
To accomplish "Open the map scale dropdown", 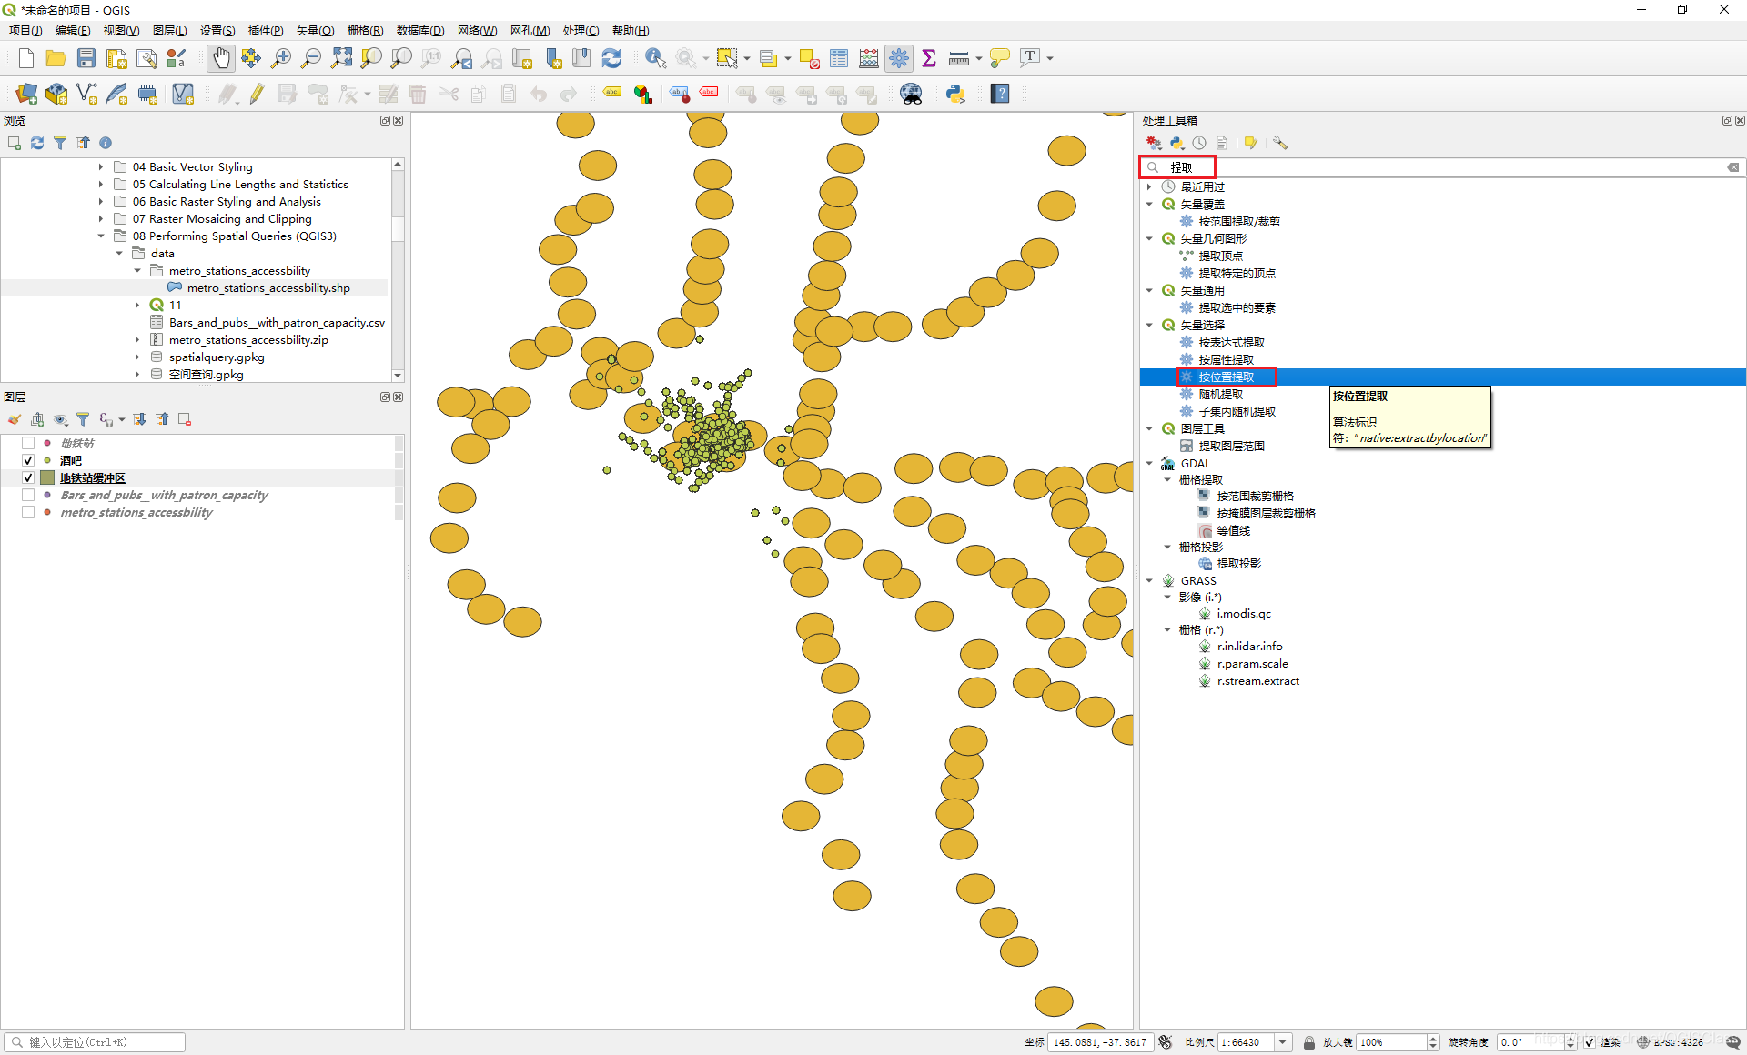I will pyautogui.click(x=1282, y=1042).
